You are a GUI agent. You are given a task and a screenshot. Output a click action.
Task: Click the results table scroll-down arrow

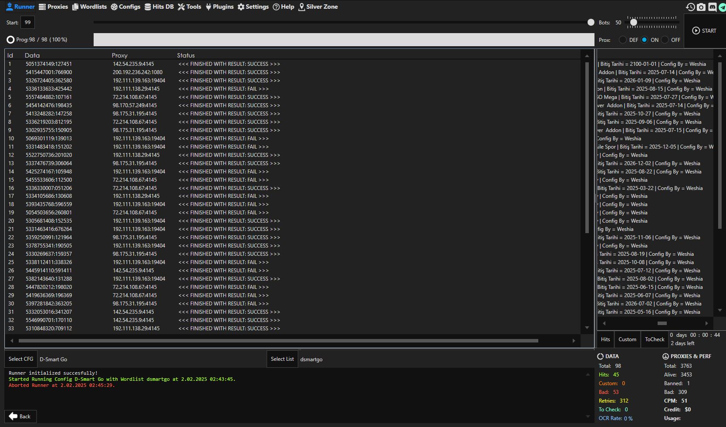pyautogui.click(x=587, y=328)
